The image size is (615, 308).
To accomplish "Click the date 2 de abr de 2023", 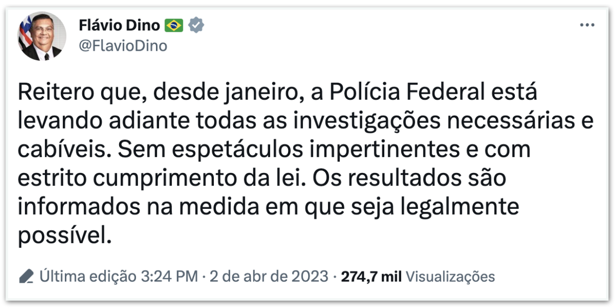I will pyautogui.click(x=269, y=276).
